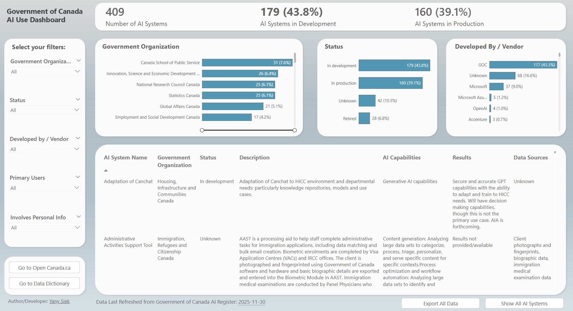Collapse the Developed by / Vendor section

click(78, 138)
